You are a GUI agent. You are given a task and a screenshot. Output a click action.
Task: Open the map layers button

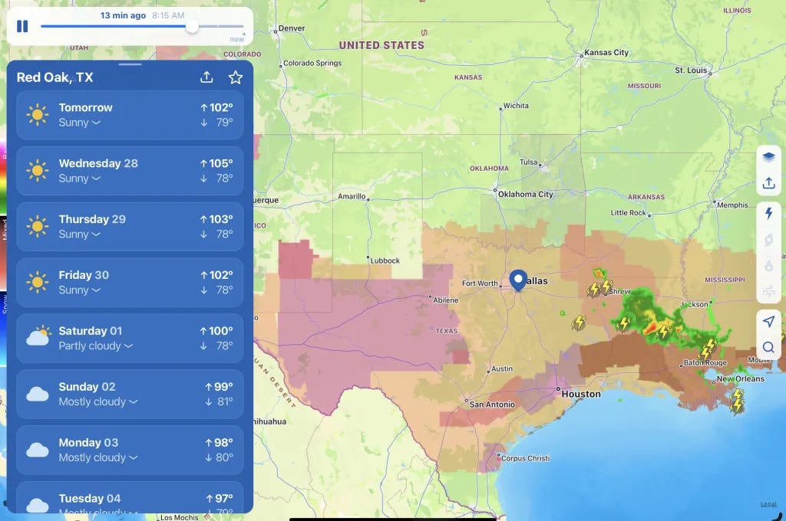768,157
